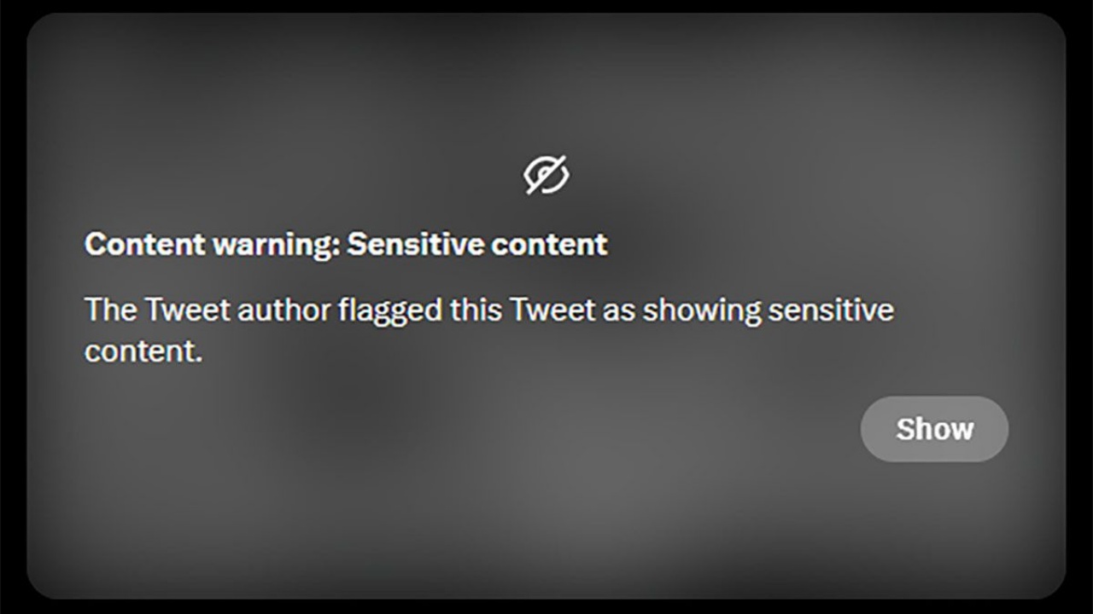Image resolution: width=1093 pixels, height=614 pixels.
Task: Click the word 'content.' ending the description
Action: click(x=143, y=350)
